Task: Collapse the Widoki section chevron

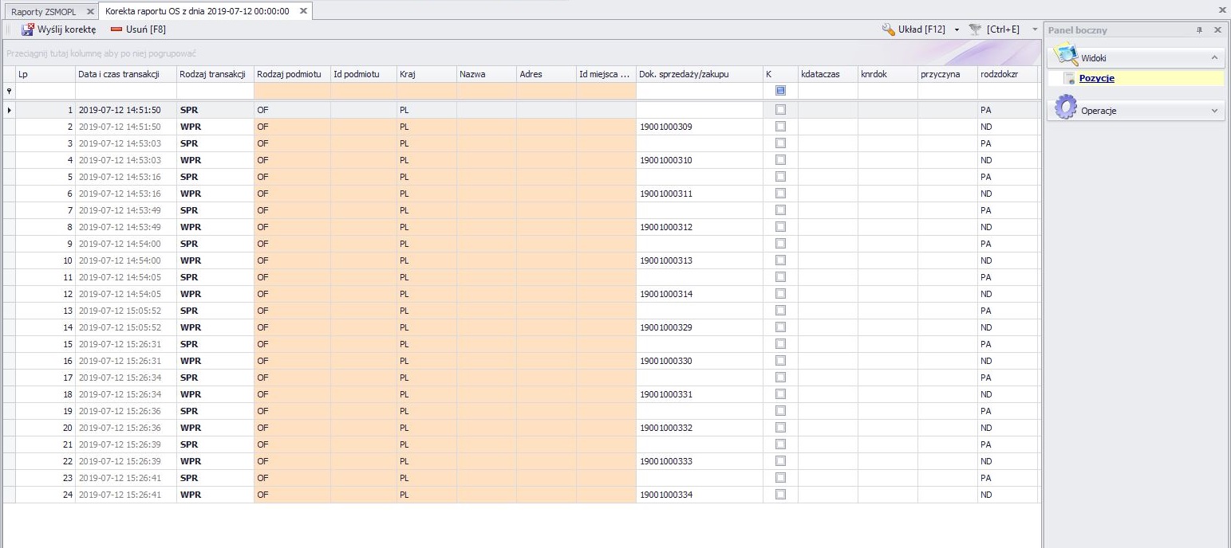Action: pos(1214,58)
